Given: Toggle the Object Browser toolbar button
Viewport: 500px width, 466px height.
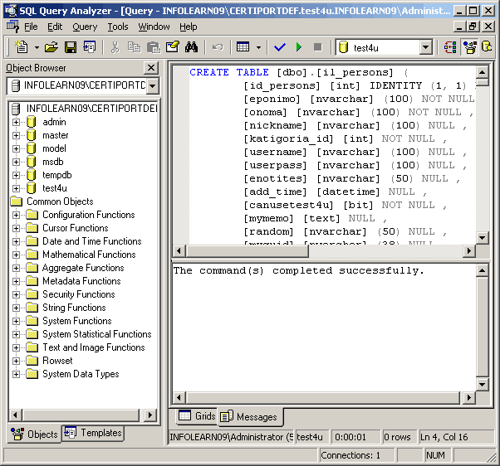Looking at the screenshot, I should [x=470, y=47].
